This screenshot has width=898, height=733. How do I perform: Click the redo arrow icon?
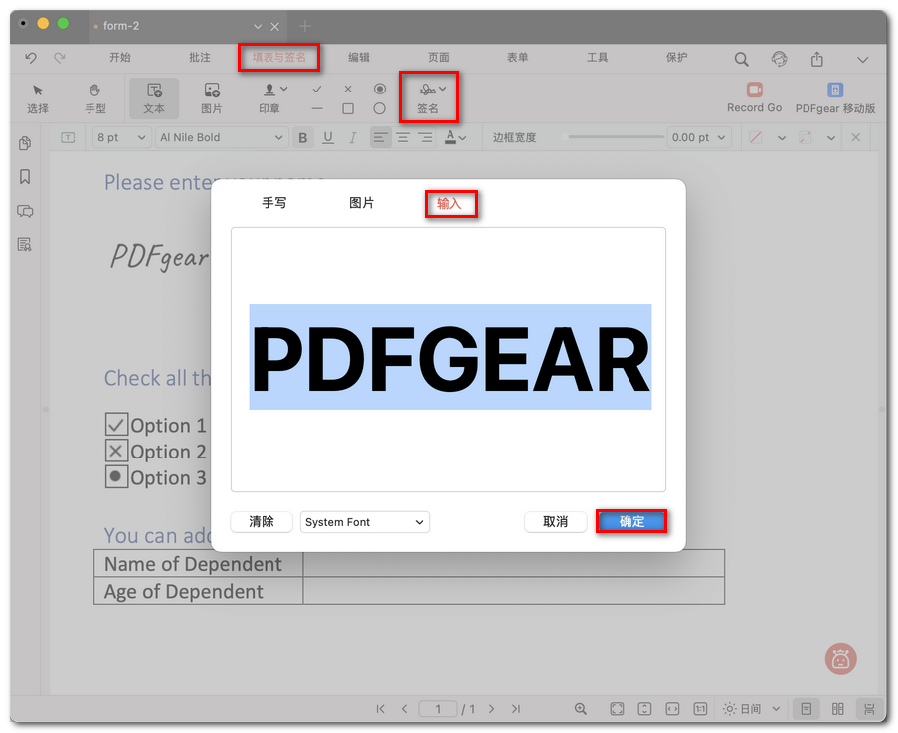pyautogui.click(x=60, y=58)
